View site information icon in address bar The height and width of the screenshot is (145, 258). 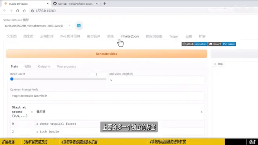point(32,11)
